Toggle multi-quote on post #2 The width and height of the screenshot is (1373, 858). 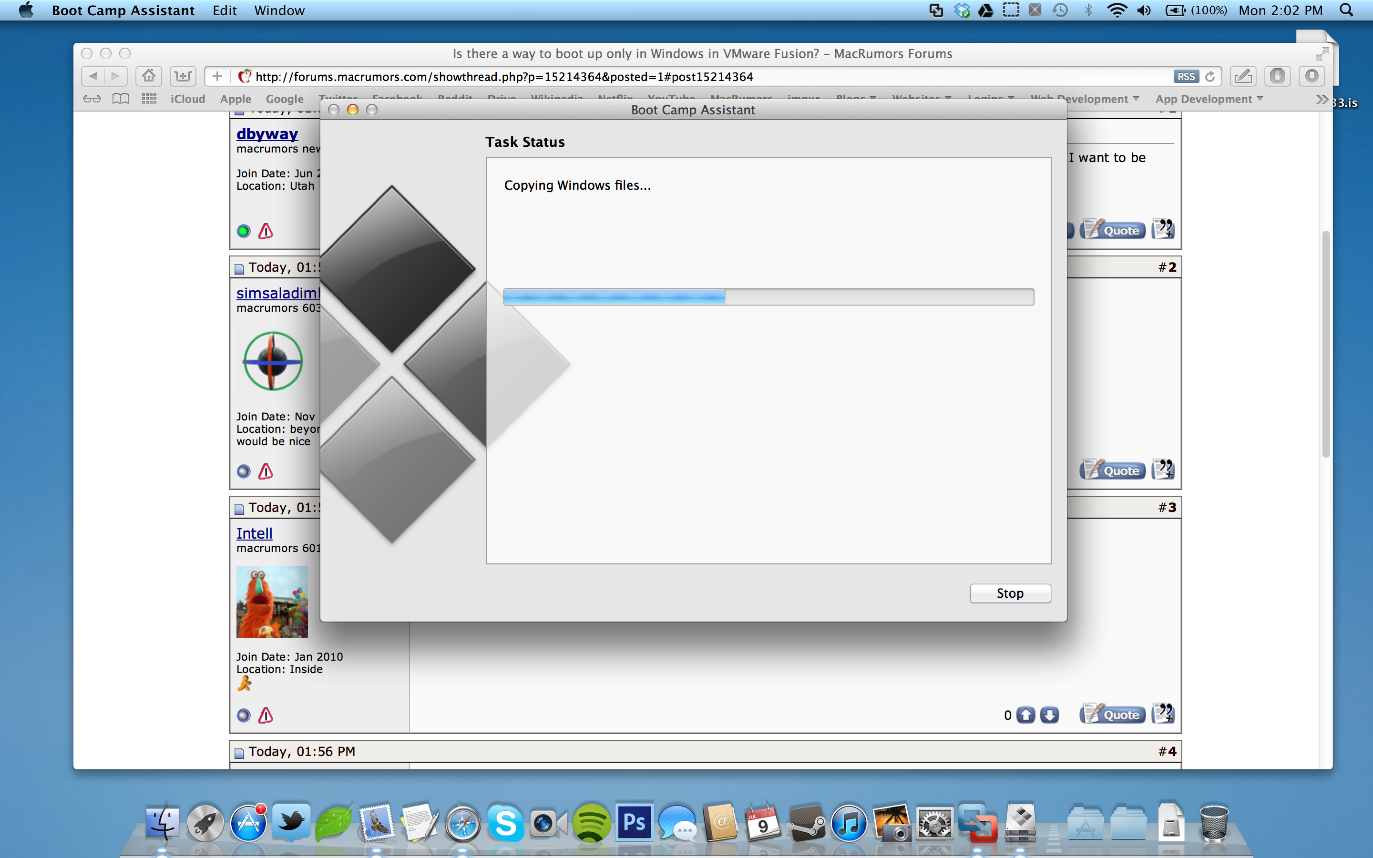coord(1162,470)
